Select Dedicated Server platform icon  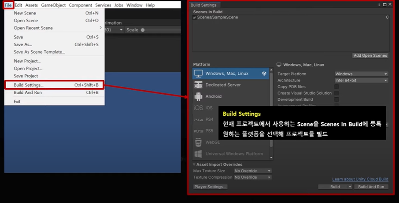coord(198,85)
